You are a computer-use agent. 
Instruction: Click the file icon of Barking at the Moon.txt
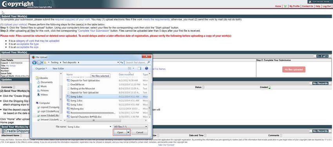pos(68,88)
